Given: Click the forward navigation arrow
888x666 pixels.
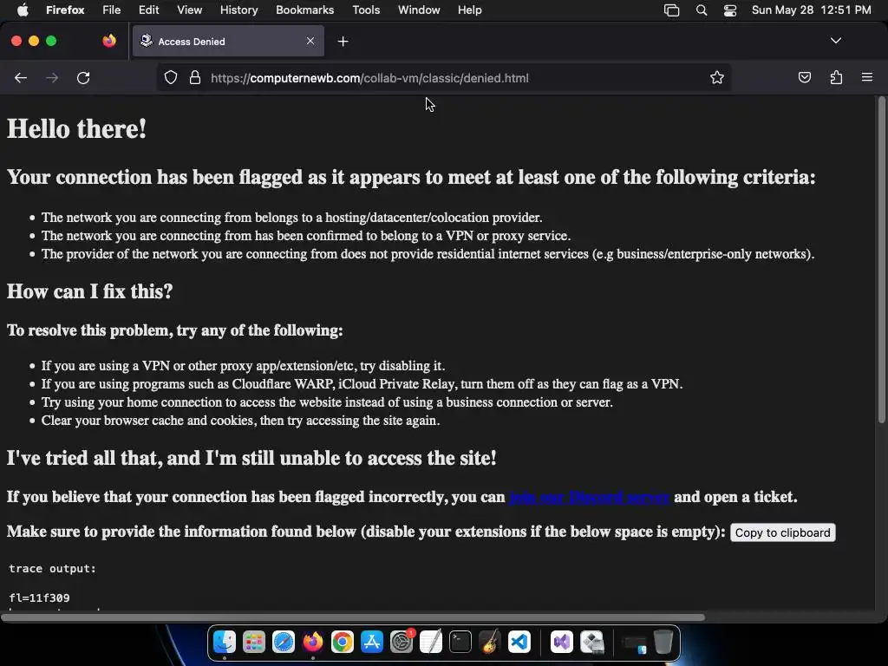Looking at the screenshot, I should click(52, 77).
